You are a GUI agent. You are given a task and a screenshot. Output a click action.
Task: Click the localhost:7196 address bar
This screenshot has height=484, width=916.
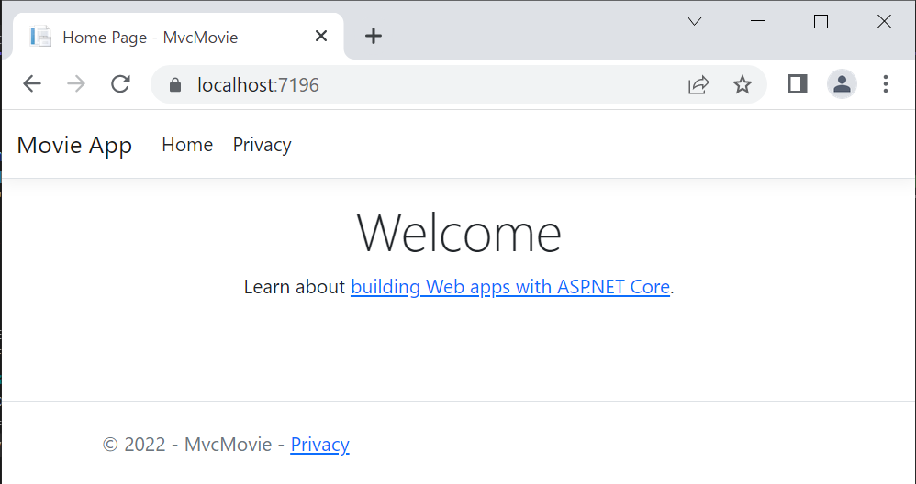(432, 85)
